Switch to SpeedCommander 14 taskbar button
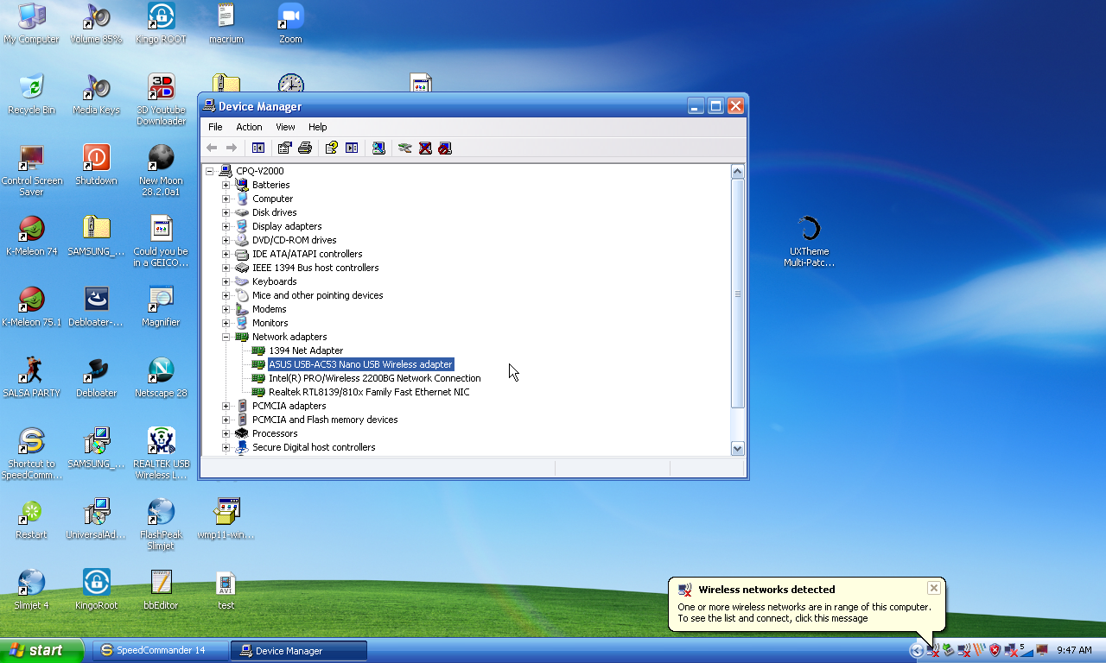The width and height of the screenshot is (1106, 663). click(x=160, y=650)
